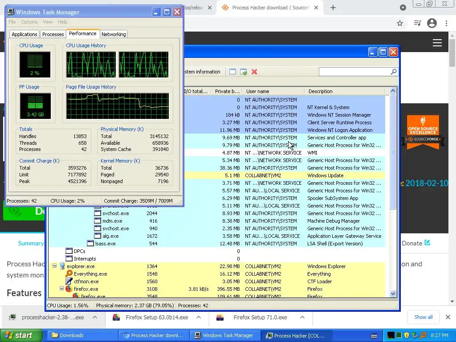Select the Spooler SubSystem App row
Viewport: 456px width, 342px height.
pyautogui.click(x=285, y=198)
